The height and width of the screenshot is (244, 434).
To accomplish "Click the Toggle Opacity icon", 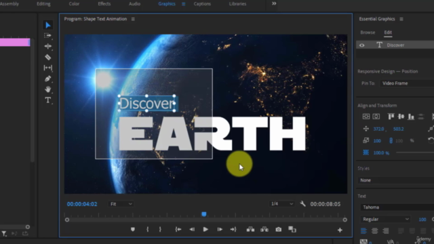I will [366, 152].
